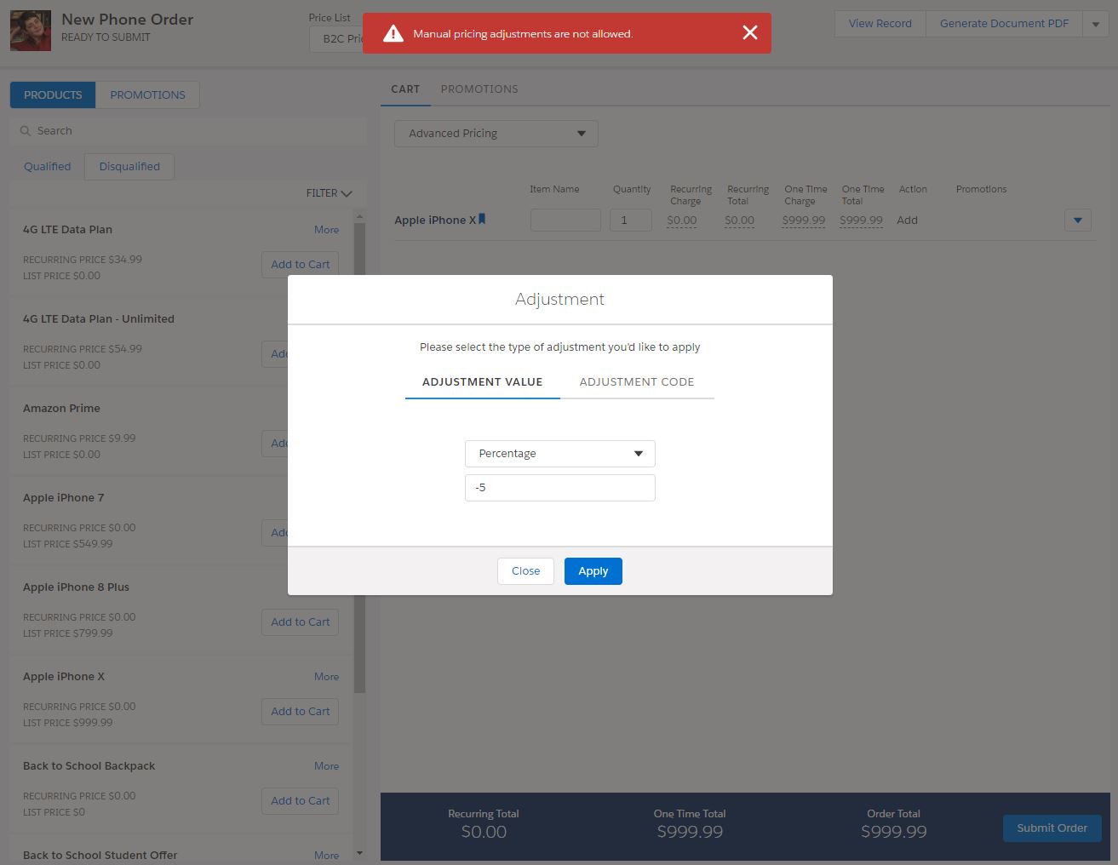Image resolution: width=1118 pixels, height=865 pixels.
Task: Add 4G LTE Data Plan to cart
Action: tap(301, 265)
